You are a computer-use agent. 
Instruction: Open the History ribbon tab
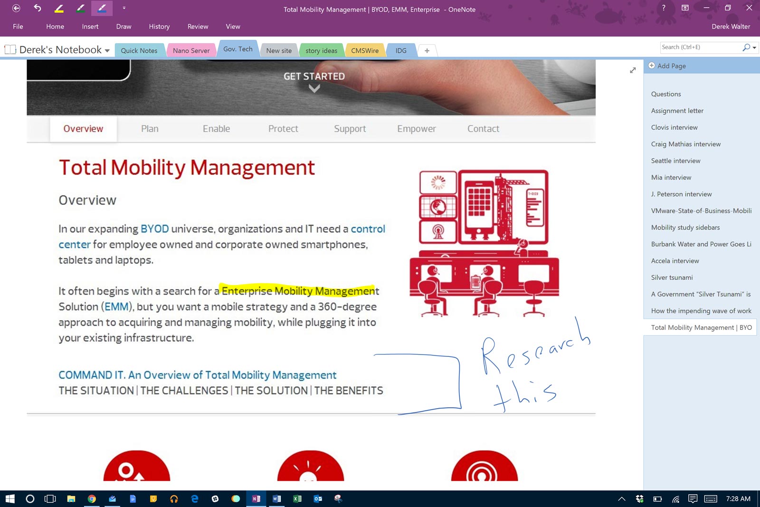pos(159,27)
